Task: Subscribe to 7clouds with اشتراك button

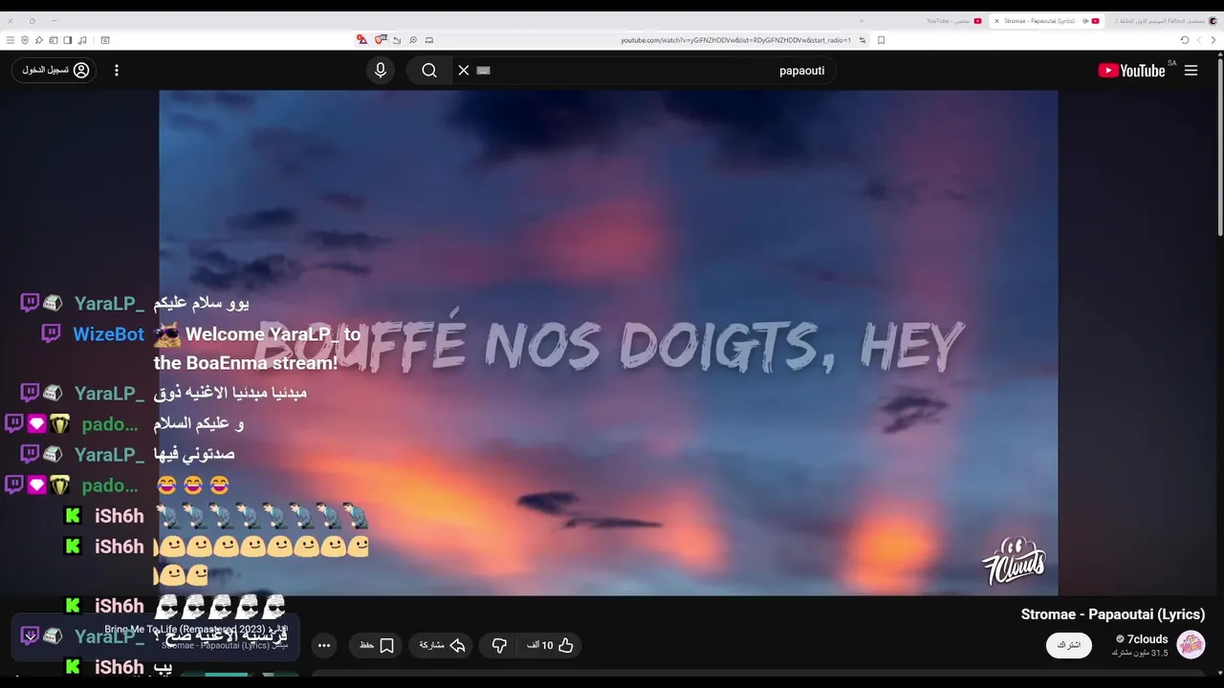Action: click(x=1069, y=645)
